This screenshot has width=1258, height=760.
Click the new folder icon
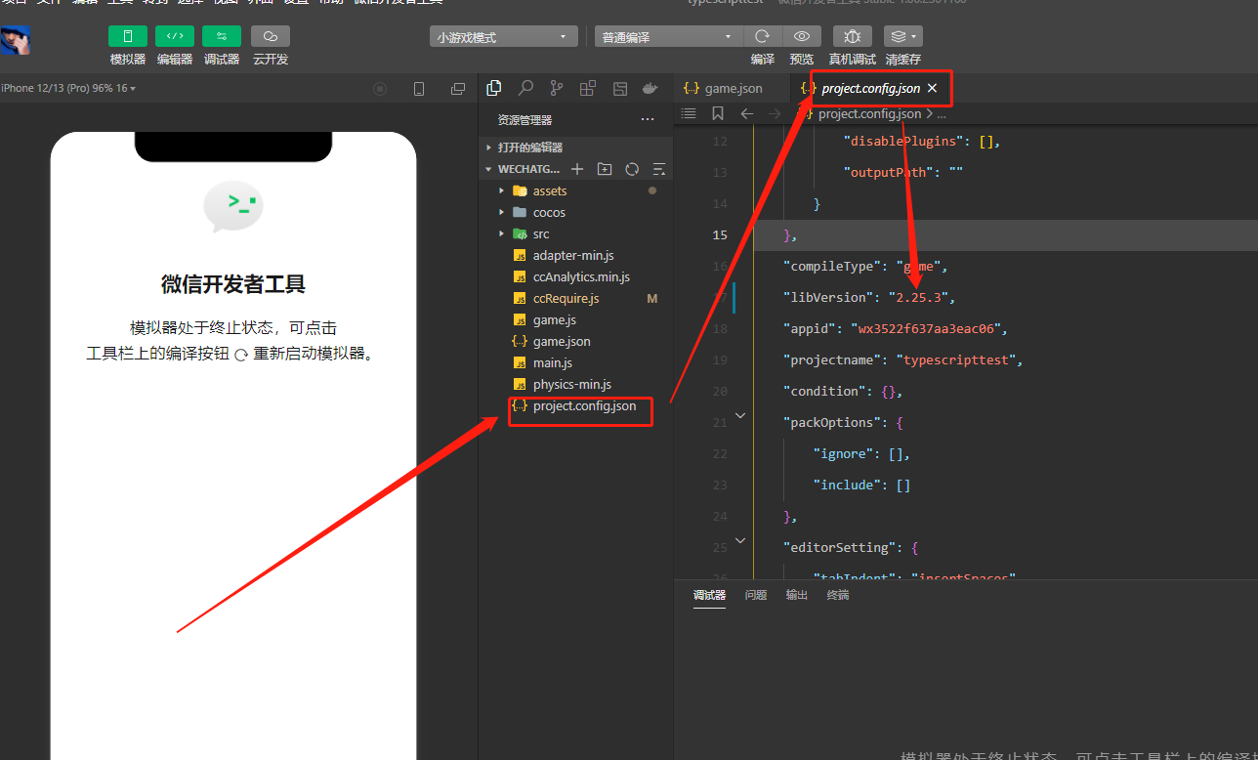tap(605, 169)
